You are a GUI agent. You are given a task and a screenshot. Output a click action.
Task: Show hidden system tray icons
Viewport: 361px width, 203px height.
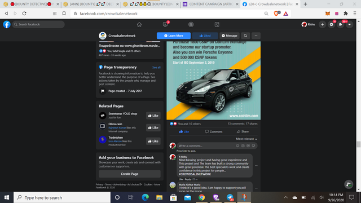(286, 197)
